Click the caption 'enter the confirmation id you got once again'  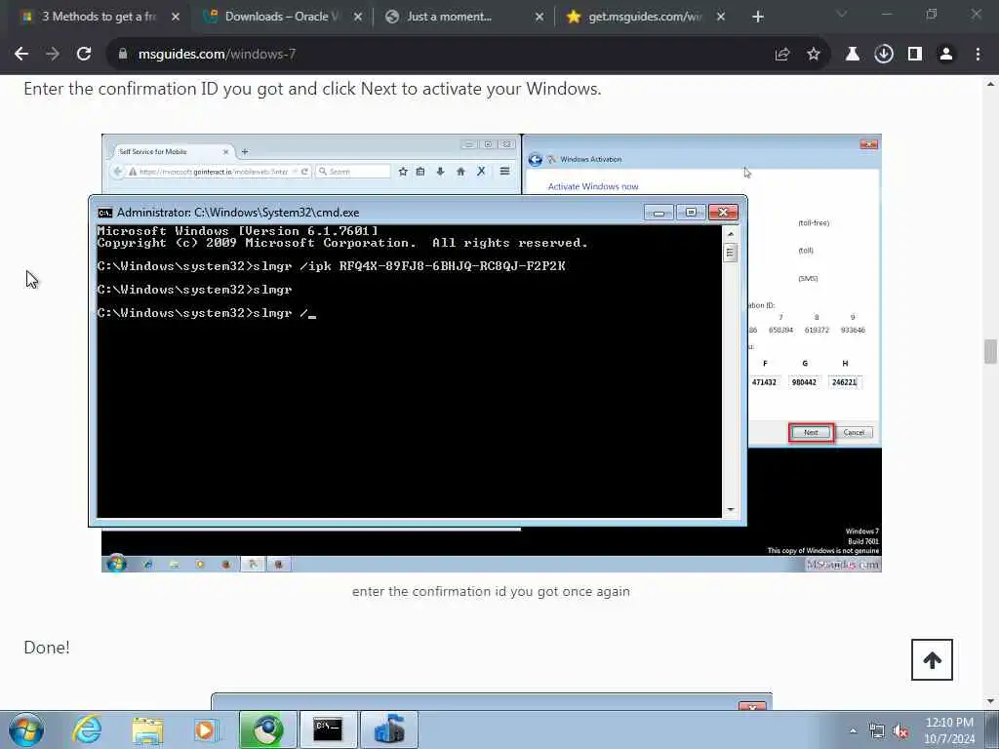point(491,592)
